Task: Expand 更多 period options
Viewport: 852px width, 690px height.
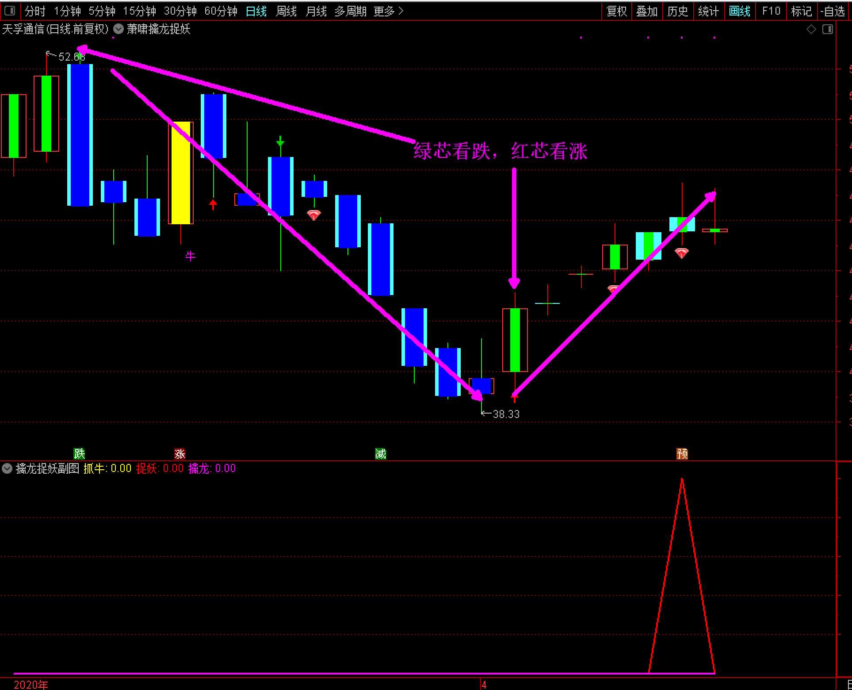Action: pyautogui.click(x=388, y=11)
